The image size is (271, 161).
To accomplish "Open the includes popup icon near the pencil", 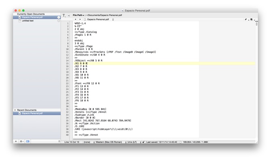I will coord(252,19).
